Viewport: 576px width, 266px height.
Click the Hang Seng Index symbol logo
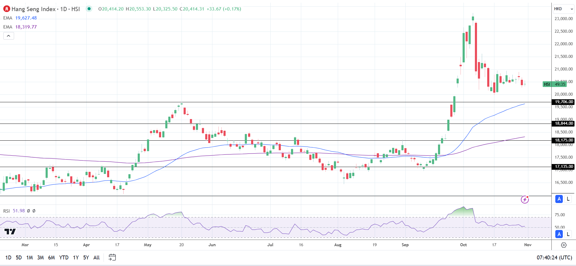point(7,9)
